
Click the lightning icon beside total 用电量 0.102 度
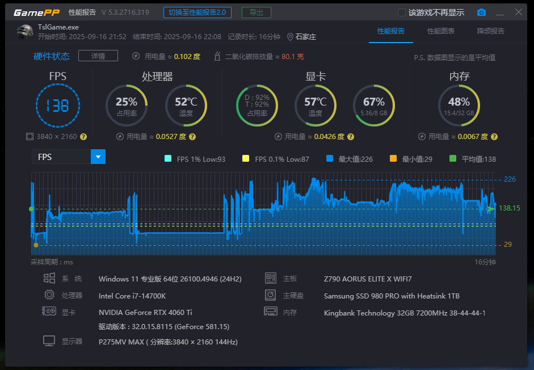tap(136, 56)
